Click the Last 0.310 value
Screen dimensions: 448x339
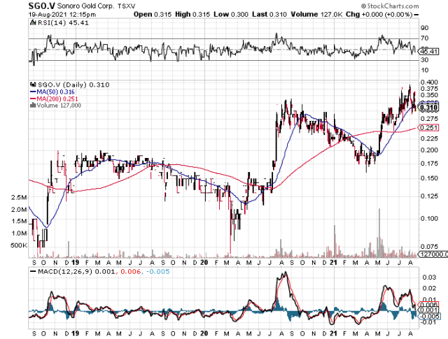[x=269, y=14]
